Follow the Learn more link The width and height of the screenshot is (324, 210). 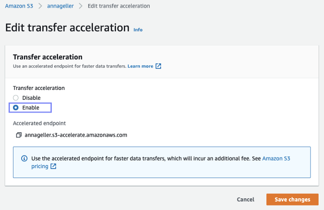click(x=140, y=66)
